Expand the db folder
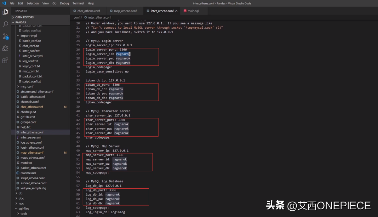378x217 pixels. (16, 193)
